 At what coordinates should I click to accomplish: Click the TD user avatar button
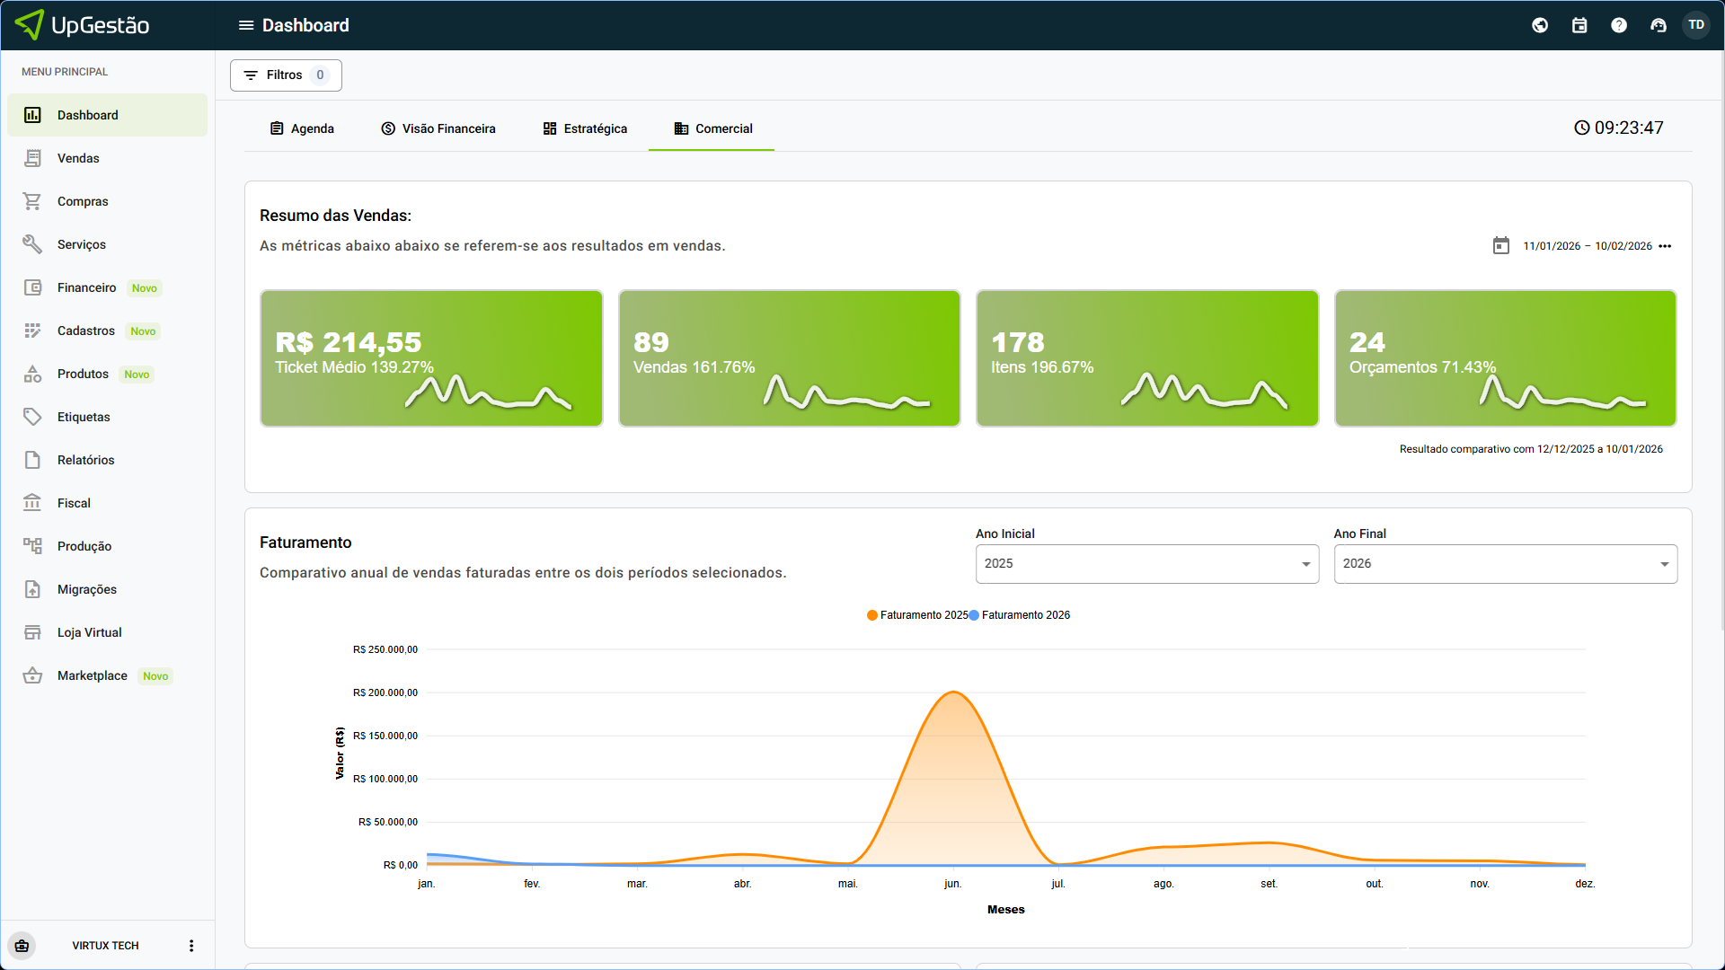[x=1696, y=25]
